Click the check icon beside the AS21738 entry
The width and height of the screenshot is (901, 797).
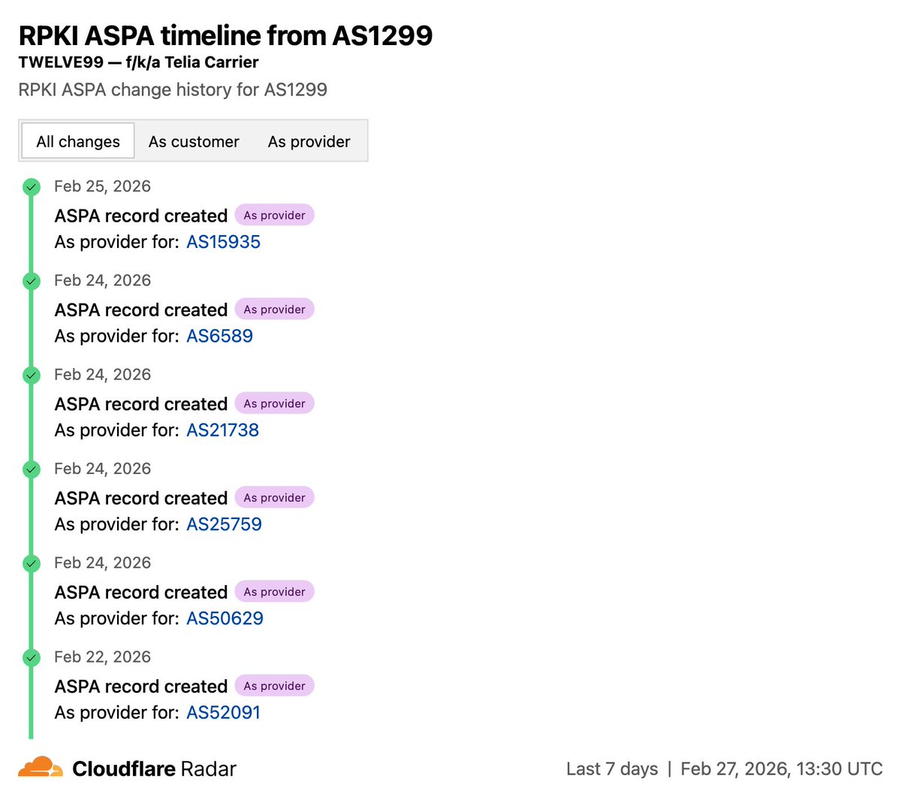(x=31, y=375)
